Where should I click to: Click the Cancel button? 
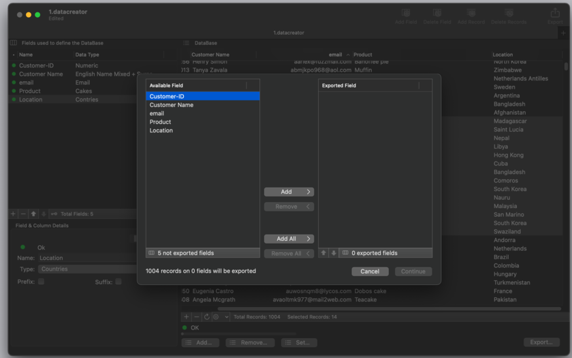(370, 271)
